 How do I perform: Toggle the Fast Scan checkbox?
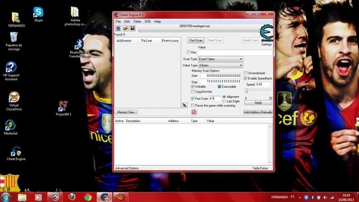pos(192,99)
